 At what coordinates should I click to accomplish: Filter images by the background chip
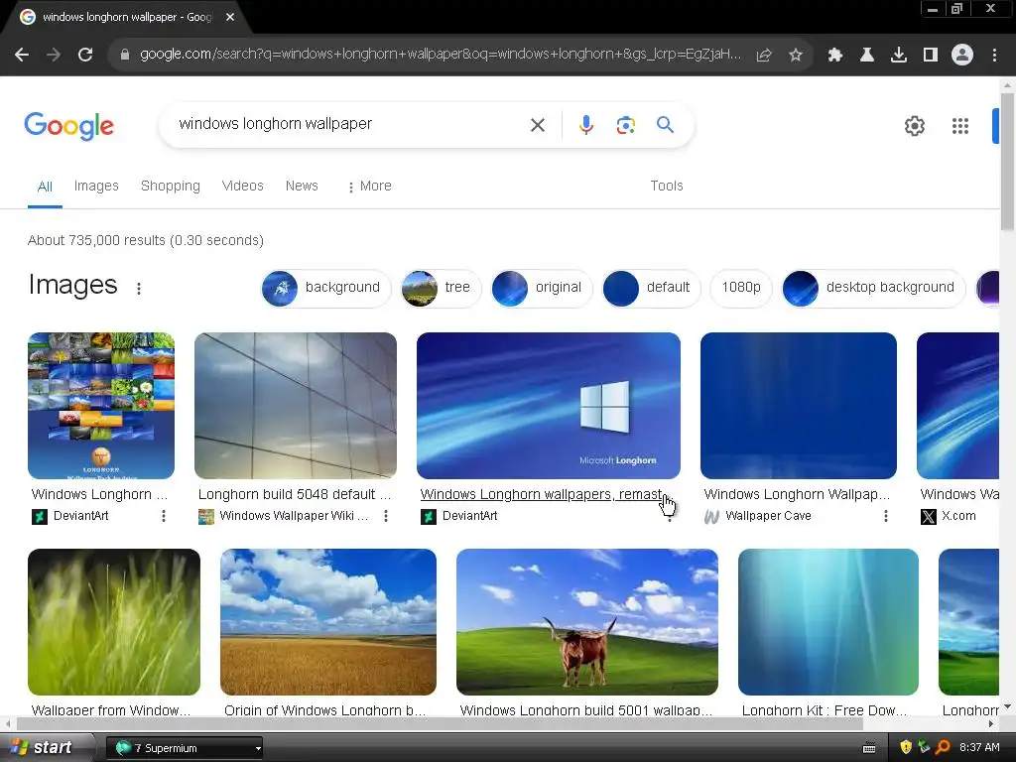[325, 288]
